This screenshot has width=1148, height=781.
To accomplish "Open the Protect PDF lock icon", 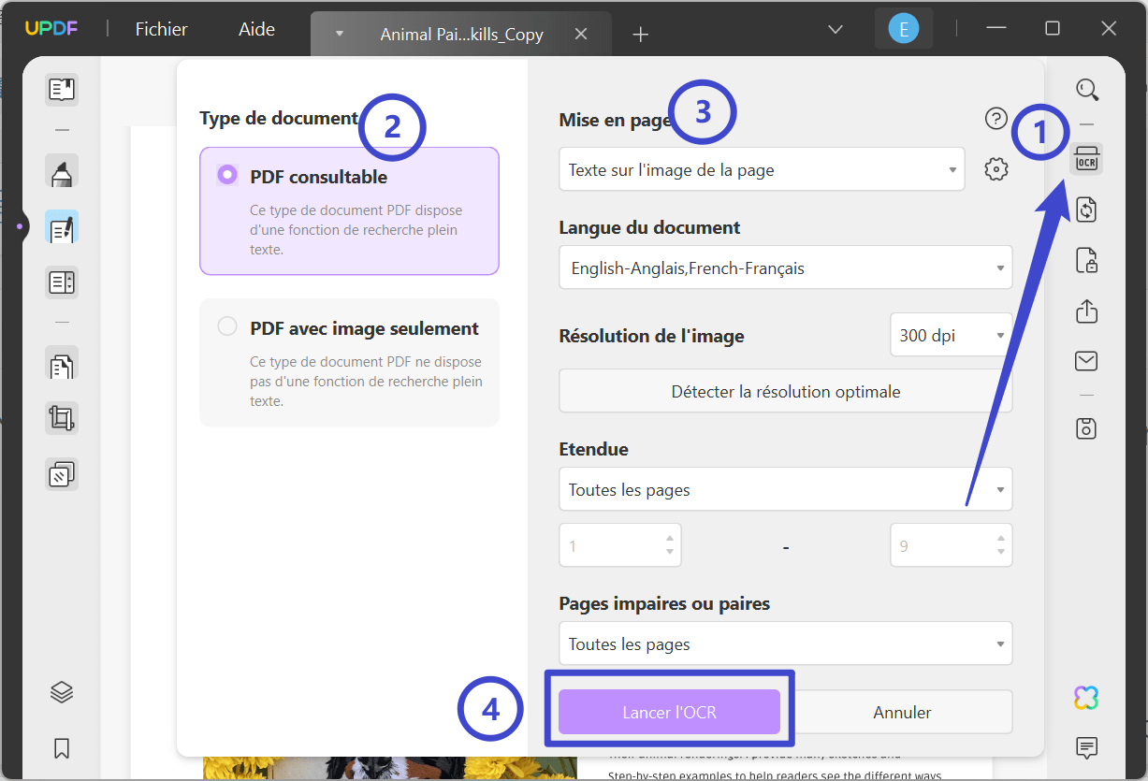I will click(x=1086, y=260).
